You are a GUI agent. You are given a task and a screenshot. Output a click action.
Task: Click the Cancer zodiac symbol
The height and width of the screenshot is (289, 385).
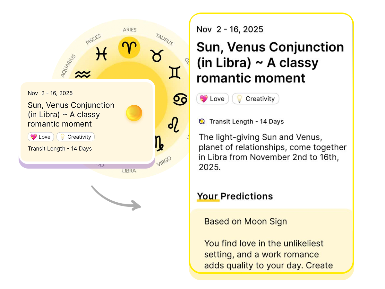[x=180, y=99]
